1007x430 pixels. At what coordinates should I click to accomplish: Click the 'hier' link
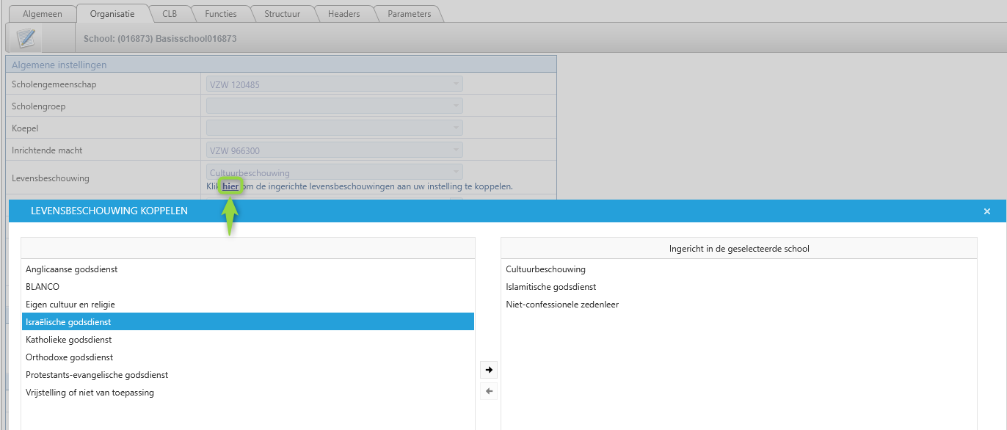coord(230,186)
